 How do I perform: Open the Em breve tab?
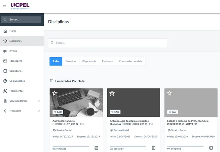coord(108,61)
